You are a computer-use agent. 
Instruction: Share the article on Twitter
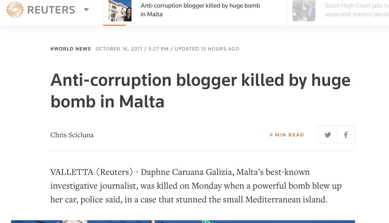327,135
